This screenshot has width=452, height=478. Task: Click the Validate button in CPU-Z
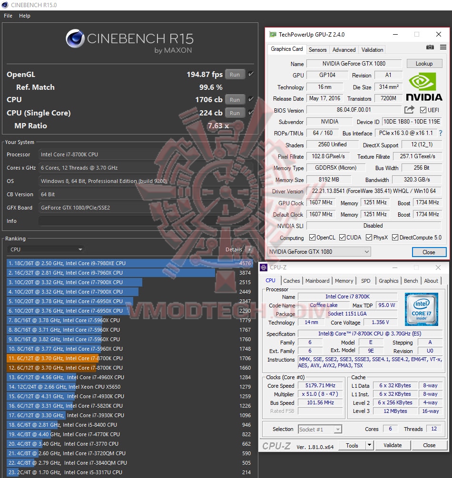[393, 445]
